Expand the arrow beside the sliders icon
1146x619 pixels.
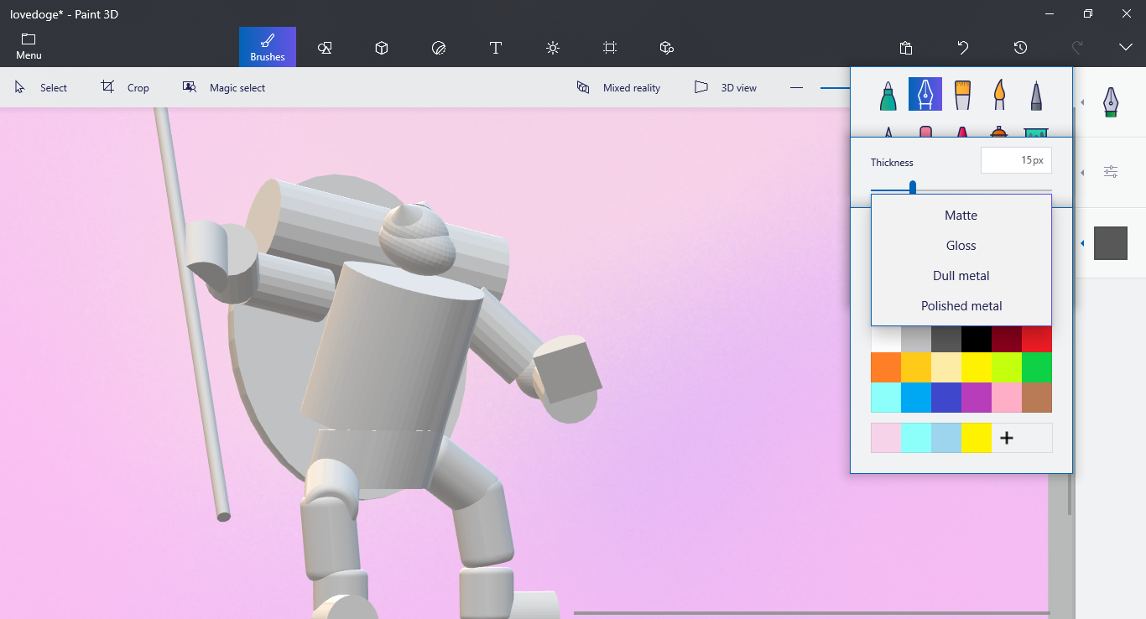coord(1082,172)
